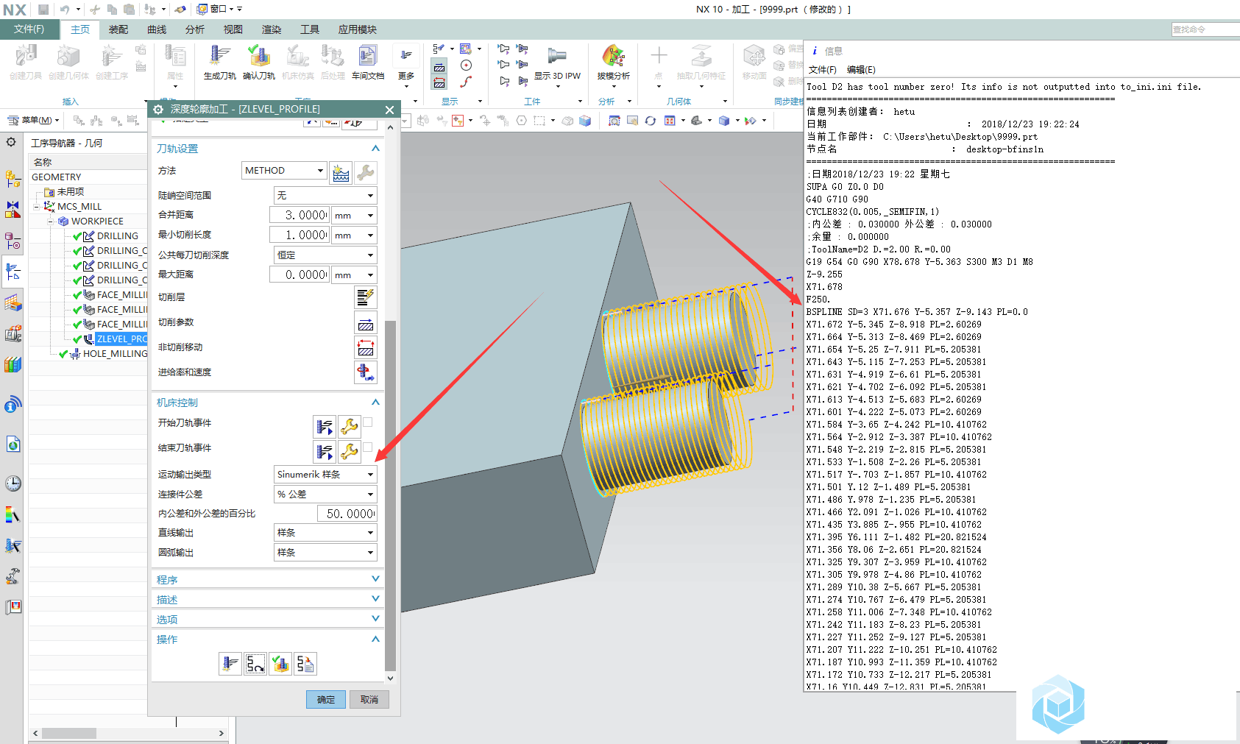
Task: Click the method edit icon beside METHOD
Action: point(341,172)
